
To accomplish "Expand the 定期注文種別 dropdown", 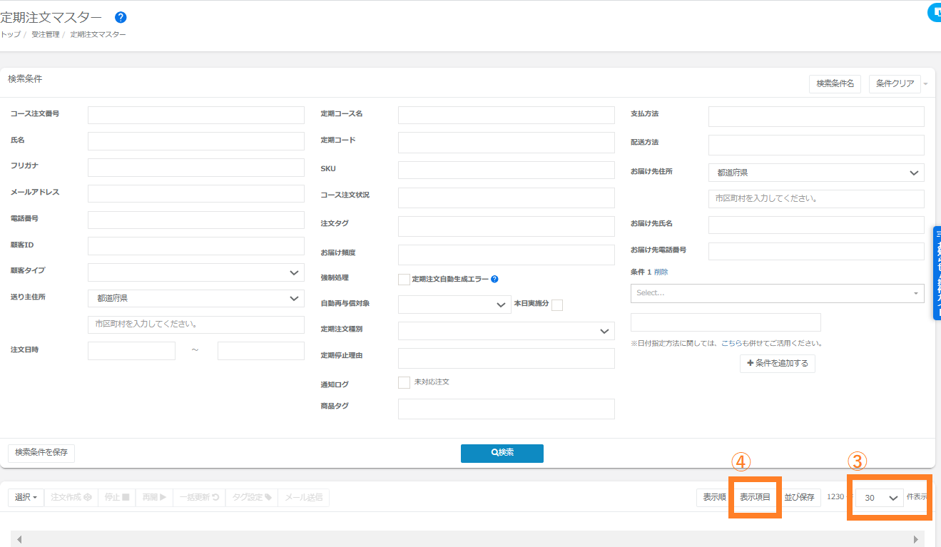I will 507,331.
